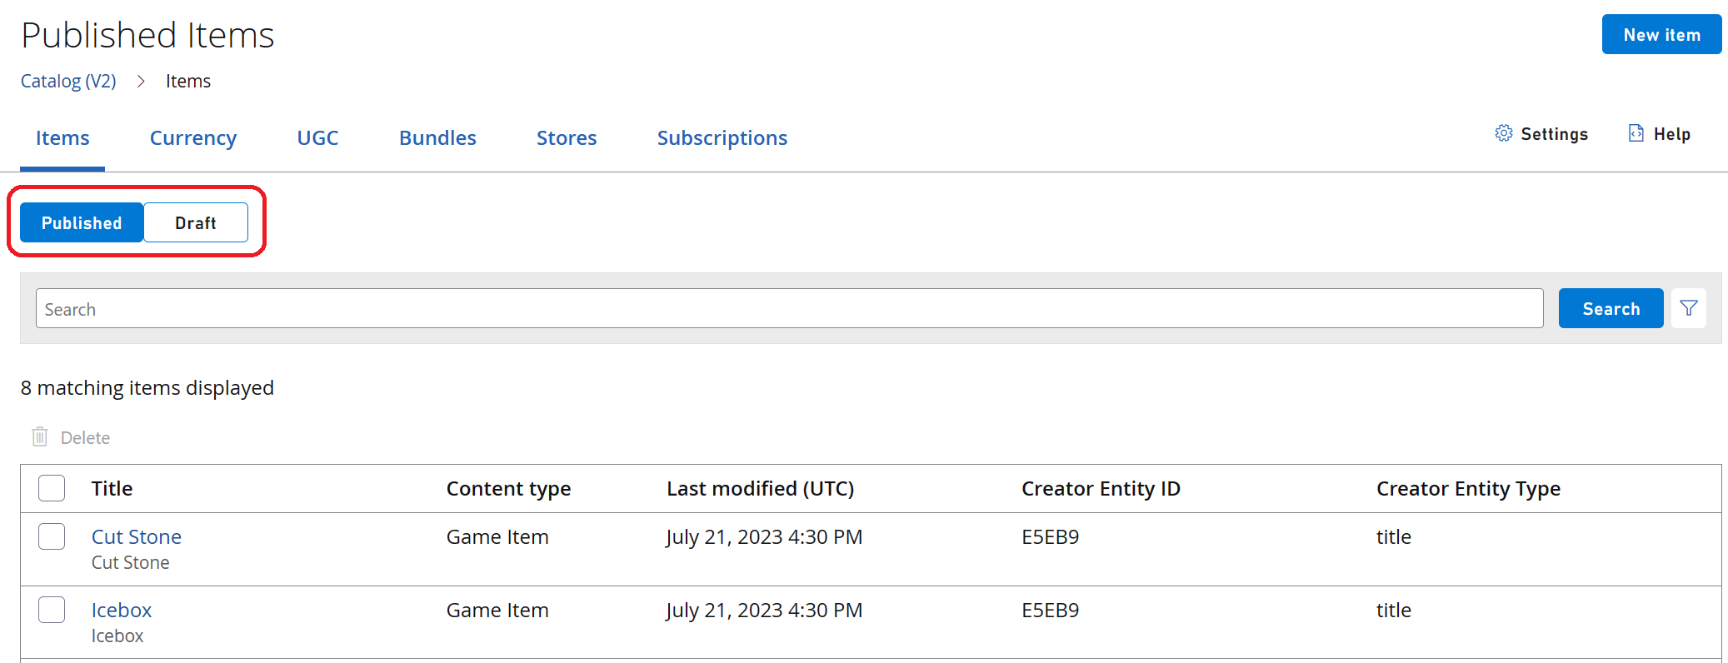Navigate to Catalog (V2) breadcrumb link

[x=68, y=81]
